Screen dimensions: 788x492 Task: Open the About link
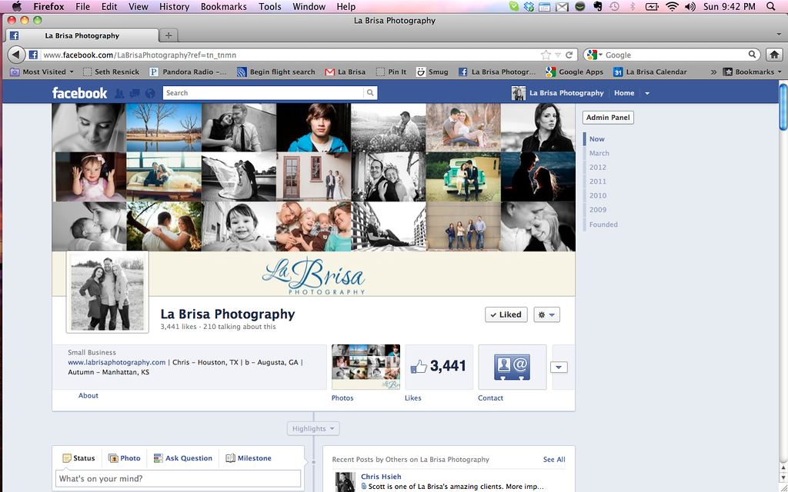[x=88, y=396]
